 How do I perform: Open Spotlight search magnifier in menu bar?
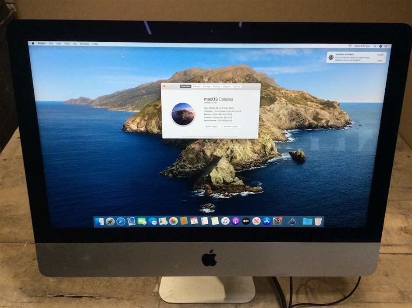[x=375, y=46]
